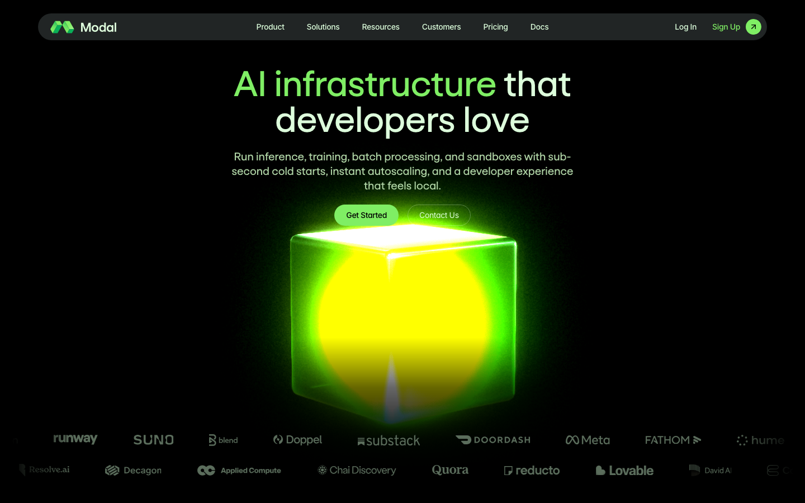The width and height of the screenshot is (805, 503).
Task: Click the Sign Up text link
Action: pyautogui.click(x=726, y=27)
